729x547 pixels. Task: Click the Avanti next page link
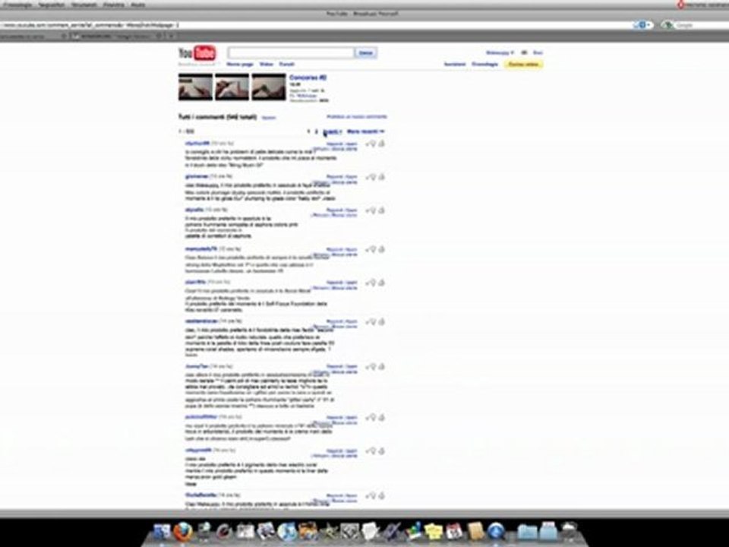332,131
